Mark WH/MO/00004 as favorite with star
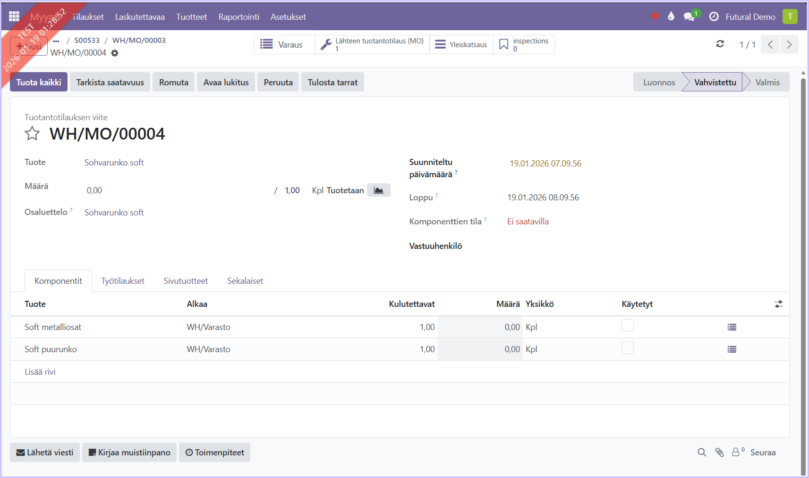Image resolution: width=809 pixels, height=478 pixels. (32, 134)
